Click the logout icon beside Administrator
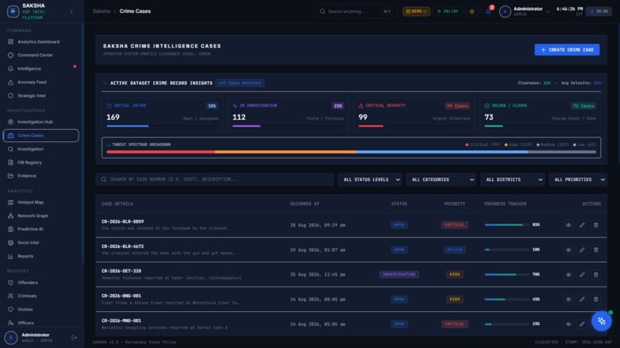This screenshot has height=348, width=620. tap(74, 338)
